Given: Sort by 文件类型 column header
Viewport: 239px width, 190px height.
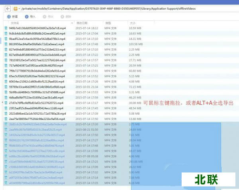Looking at the screenshot, I should (110, 23).
